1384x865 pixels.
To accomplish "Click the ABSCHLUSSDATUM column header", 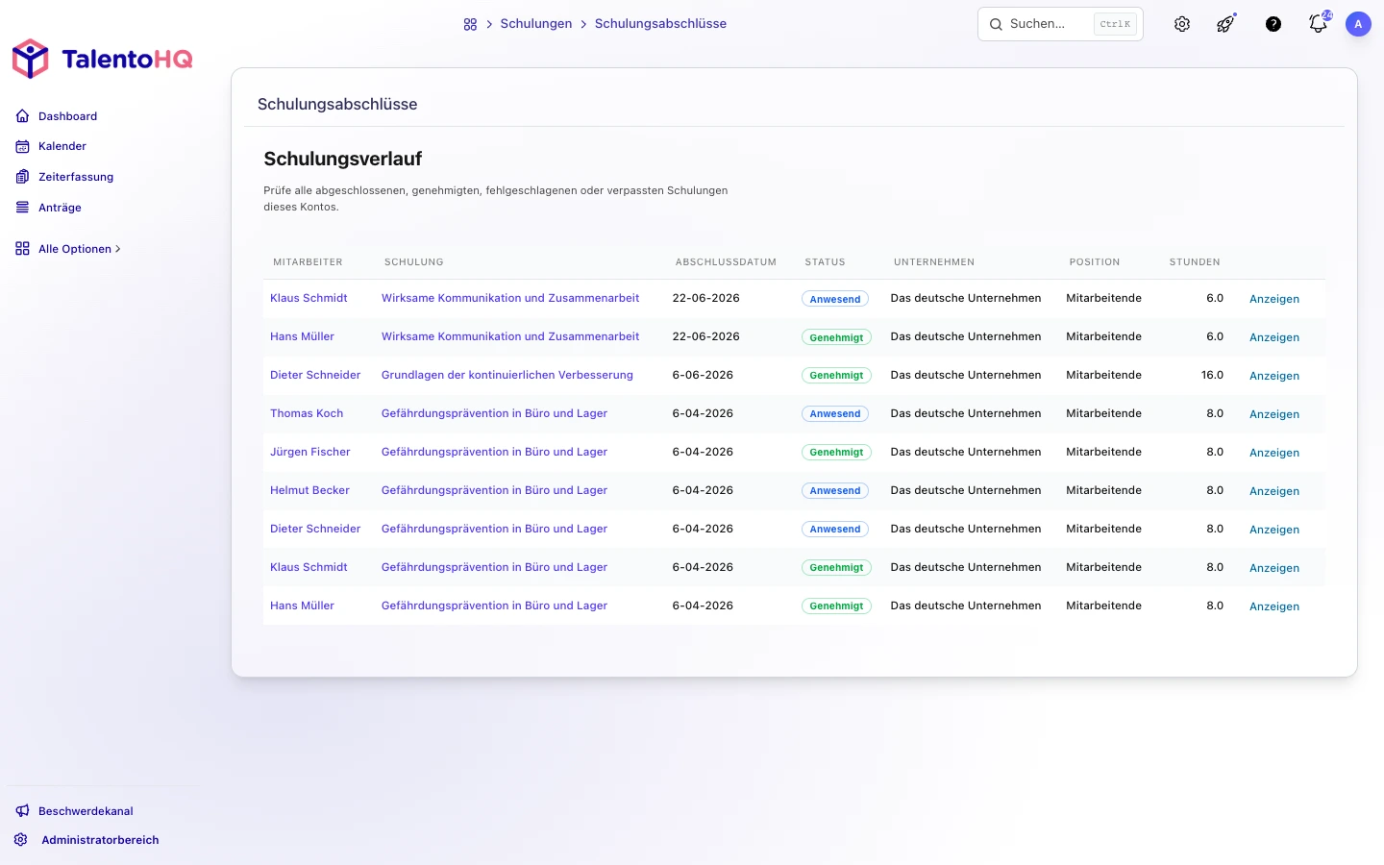I will [726, 262].
